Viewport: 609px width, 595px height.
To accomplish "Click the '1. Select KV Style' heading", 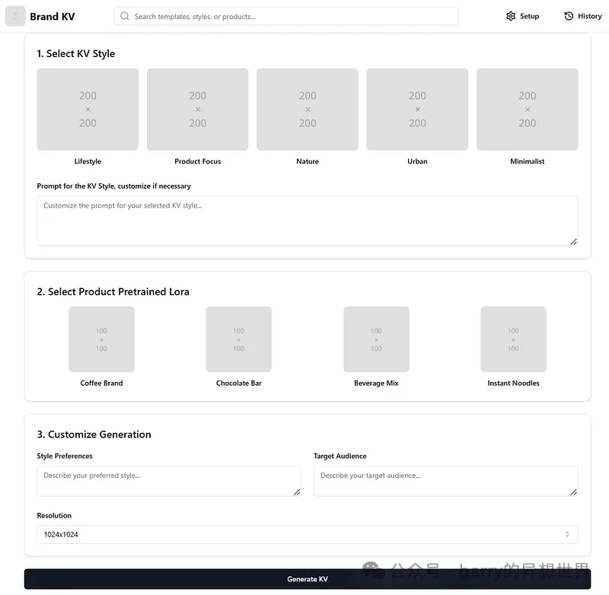I will click(x=76, y=53).
